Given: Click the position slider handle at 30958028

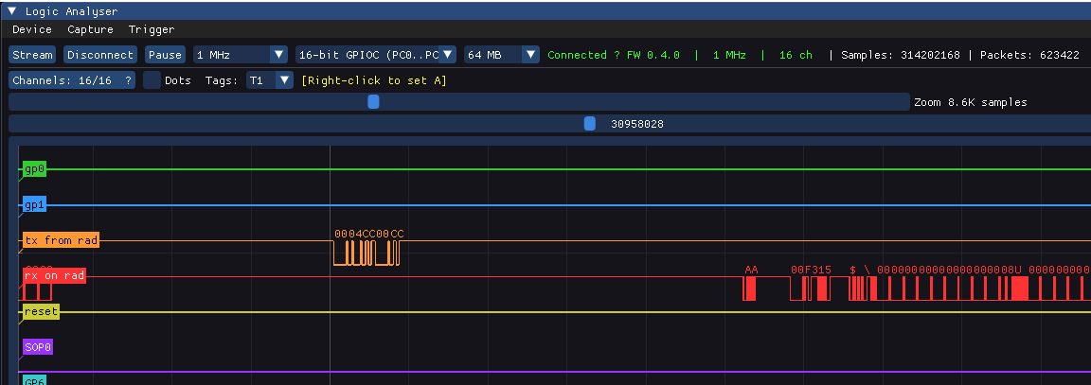Looking at the screenshot, I should [x=590, y=124].
